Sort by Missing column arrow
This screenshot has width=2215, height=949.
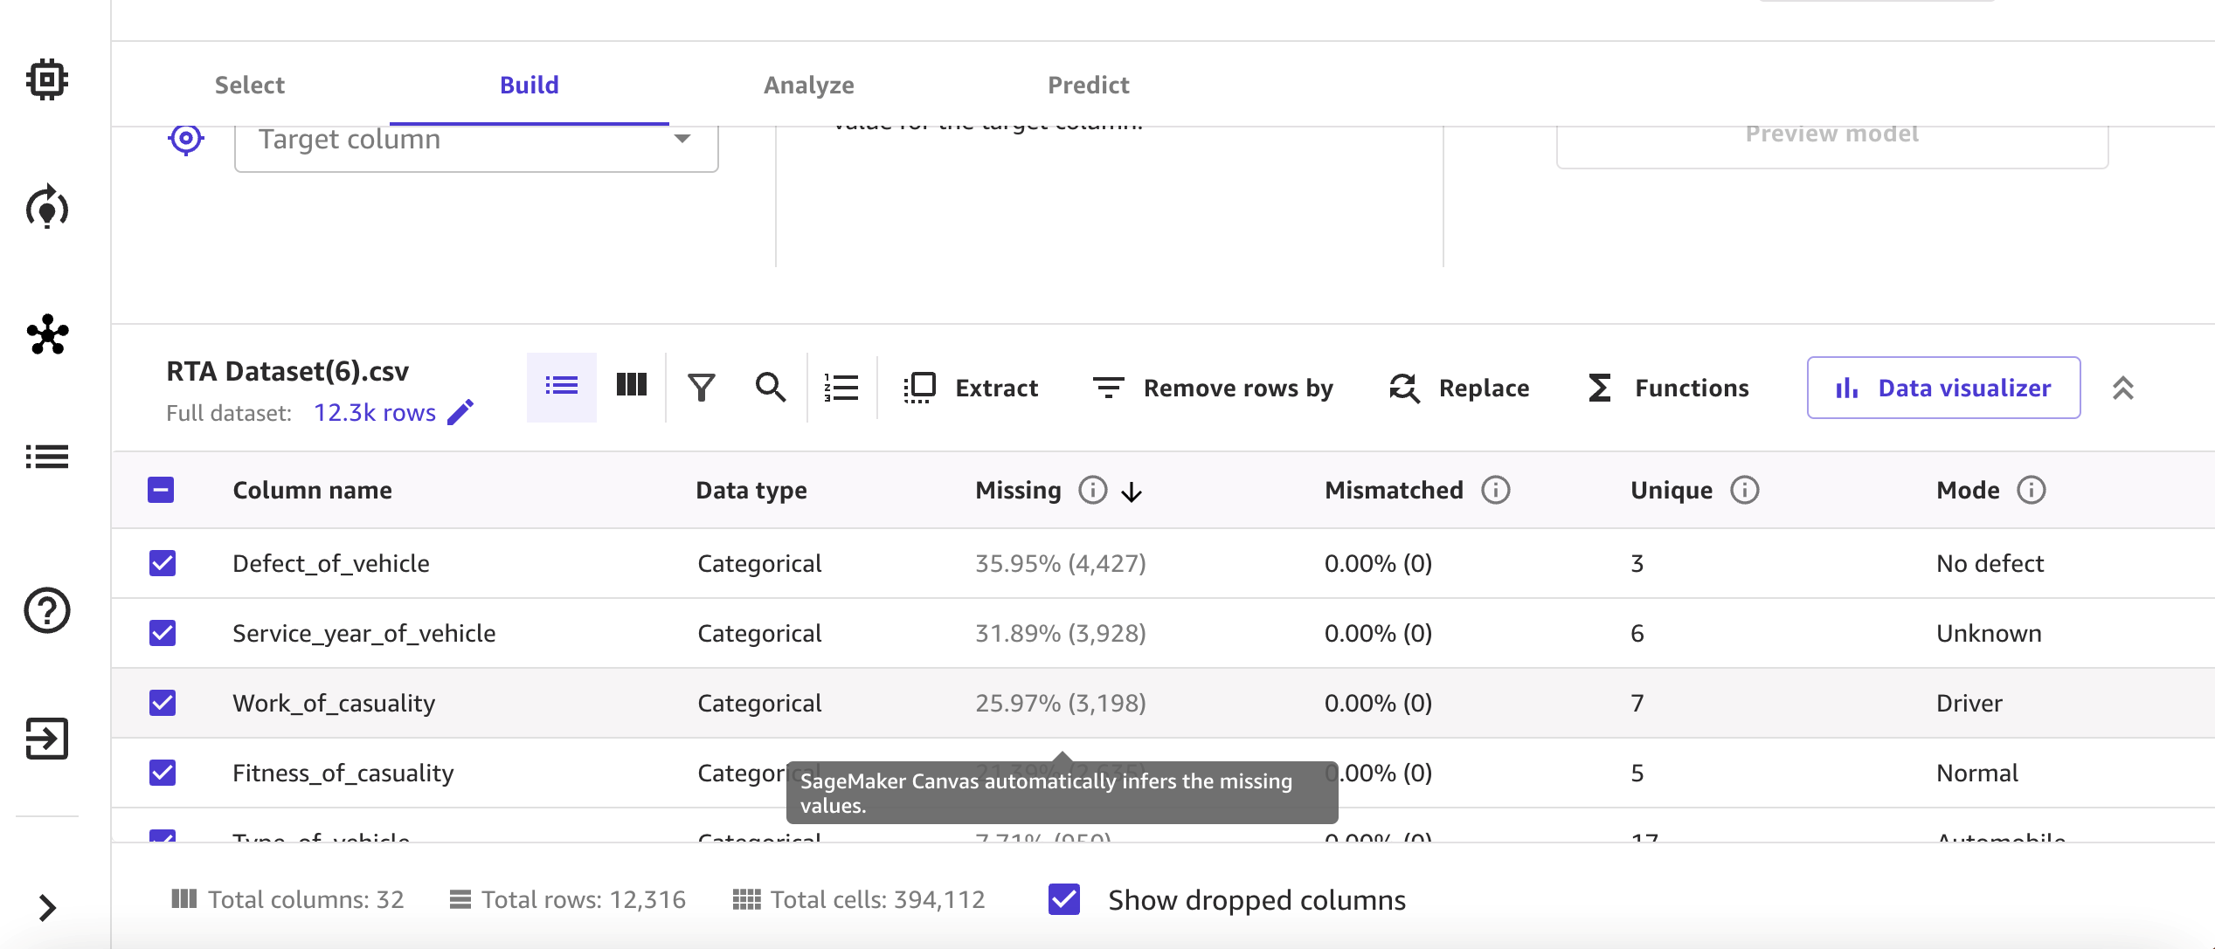pyautogui.click(x=1132, y=492)
